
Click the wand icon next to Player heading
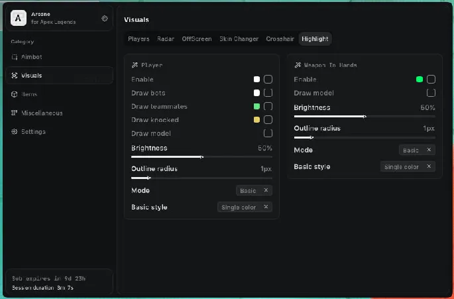[135, 65]
